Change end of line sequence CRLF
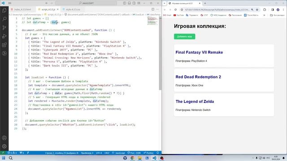 point(107,153)
